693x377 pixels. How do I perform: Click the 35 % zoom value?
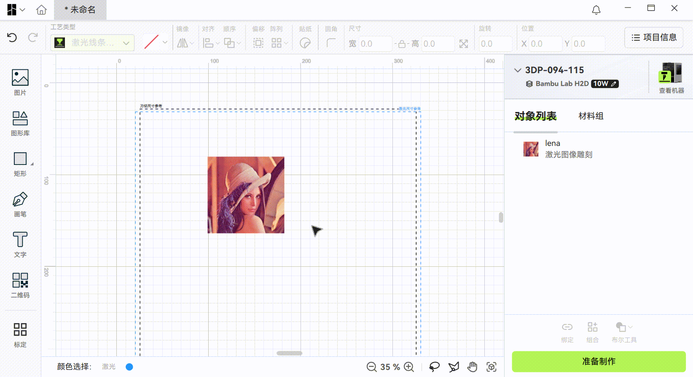click(x=390, y=367)
